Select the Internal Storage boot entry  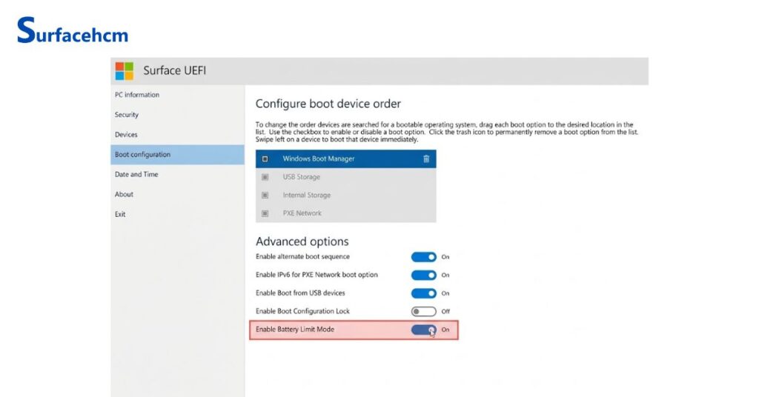(x=345, y=196)
